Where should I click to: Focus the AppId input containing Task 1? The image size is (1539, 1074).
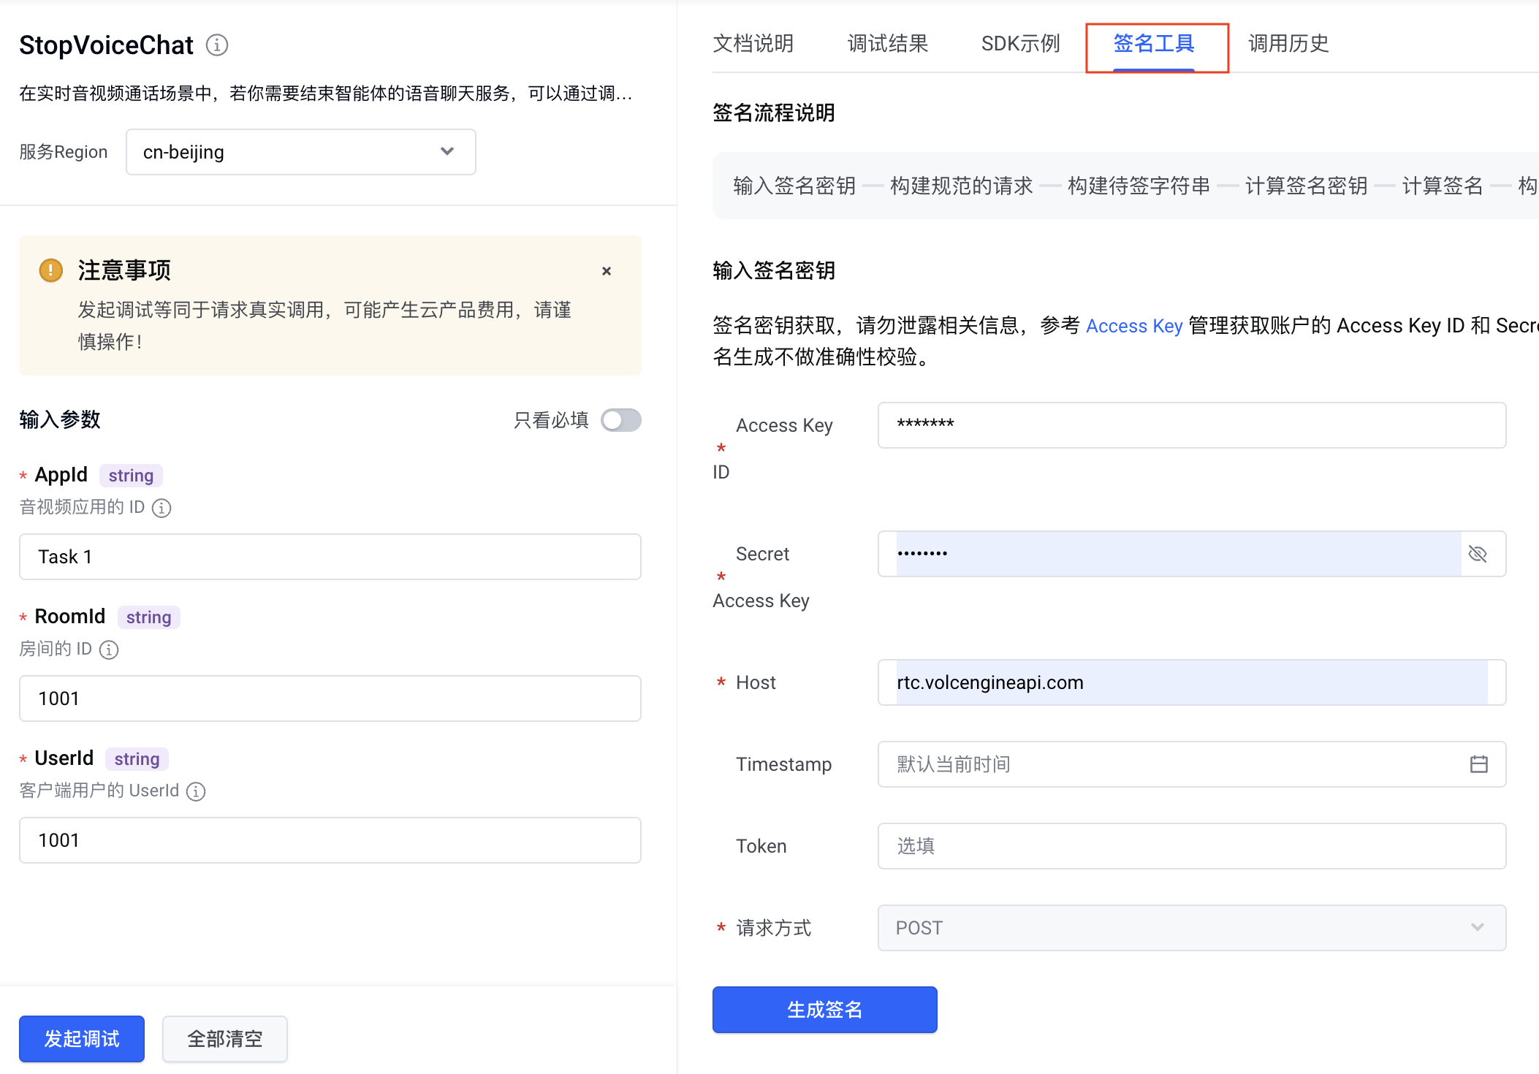(330, 557)
